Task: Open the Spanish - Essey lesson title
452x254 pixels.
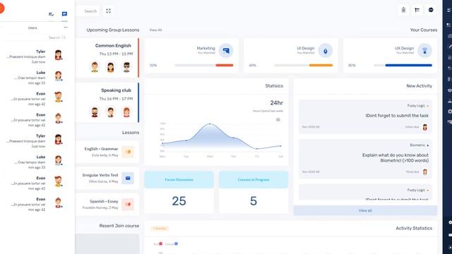Action: pos(104,201)
